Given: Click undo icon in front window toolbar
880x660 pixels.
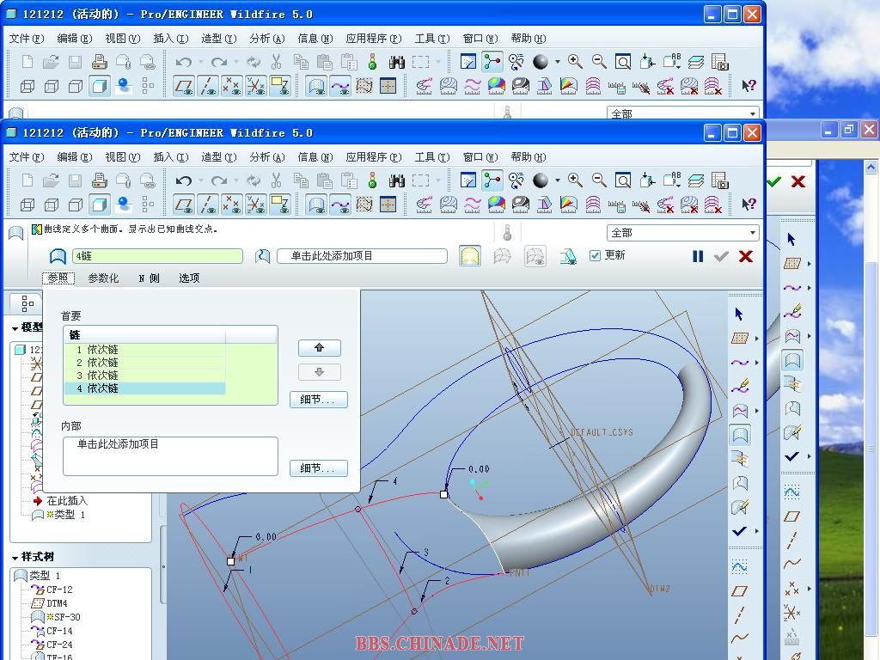Looking at the screenshot, I should pyautogui.click(x=184, y=180).
